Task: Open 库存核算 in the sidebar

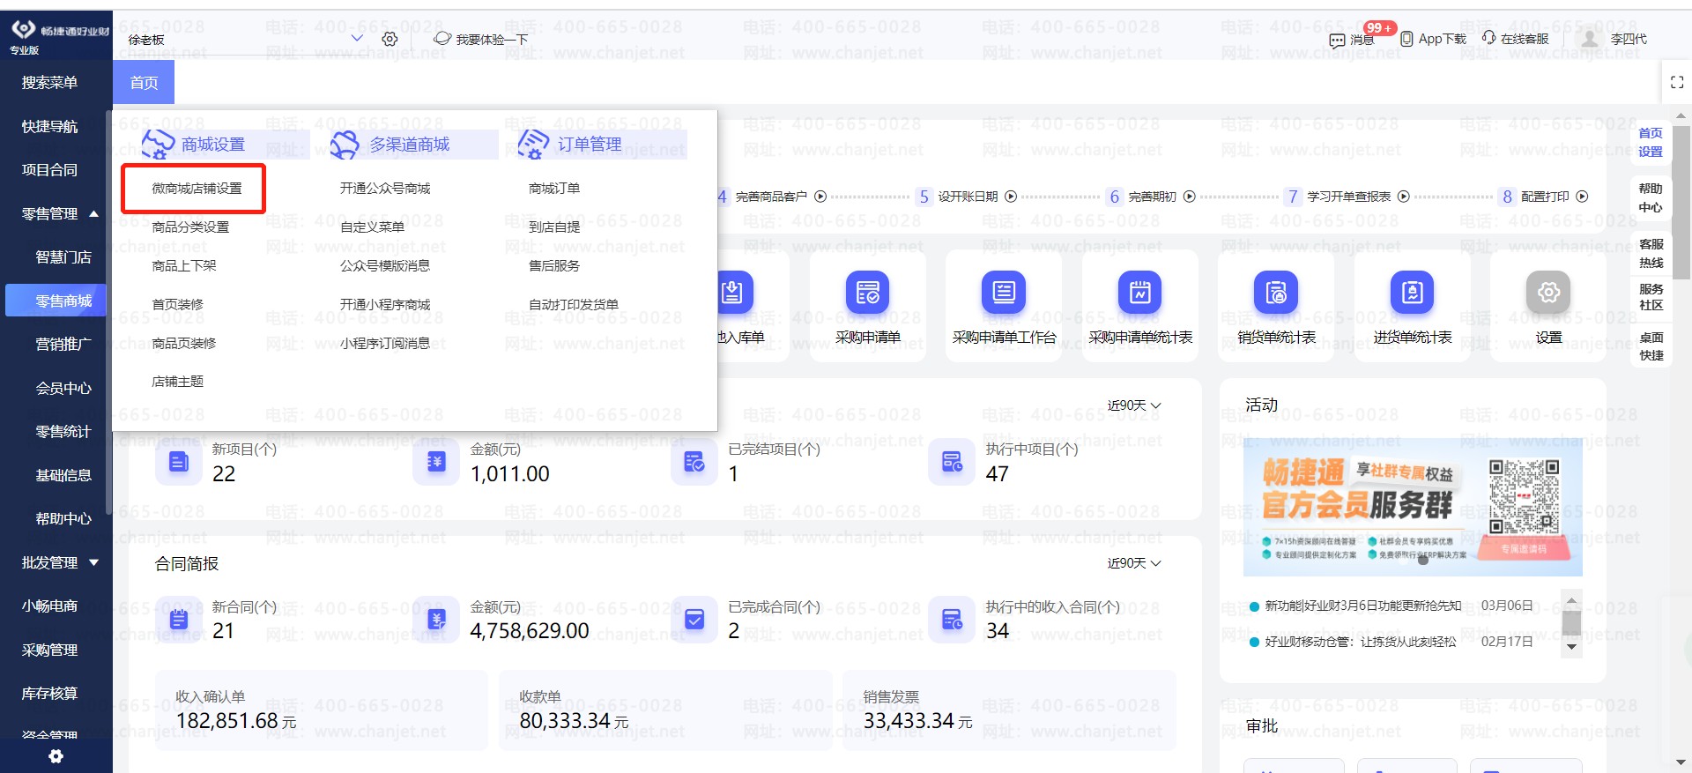Action: [x=50, y=694]
